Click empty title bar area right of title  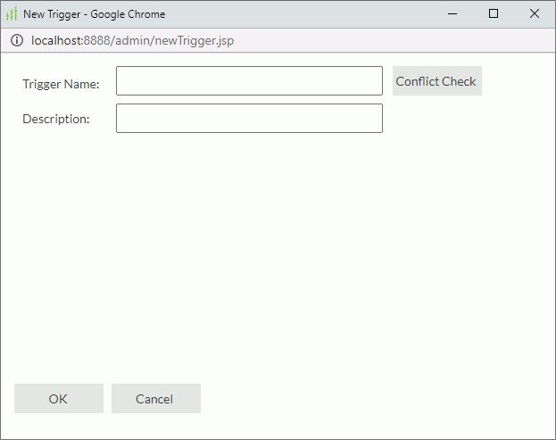(x=303, y=14)
